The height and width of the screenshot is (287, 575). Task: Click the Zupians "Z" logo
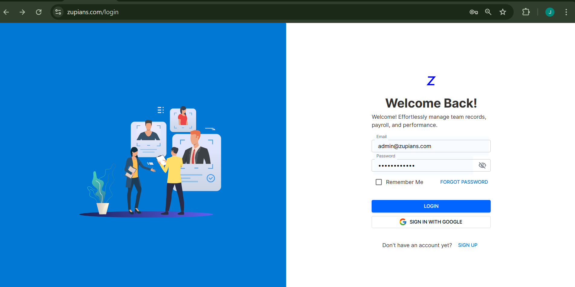coord(431,81)
